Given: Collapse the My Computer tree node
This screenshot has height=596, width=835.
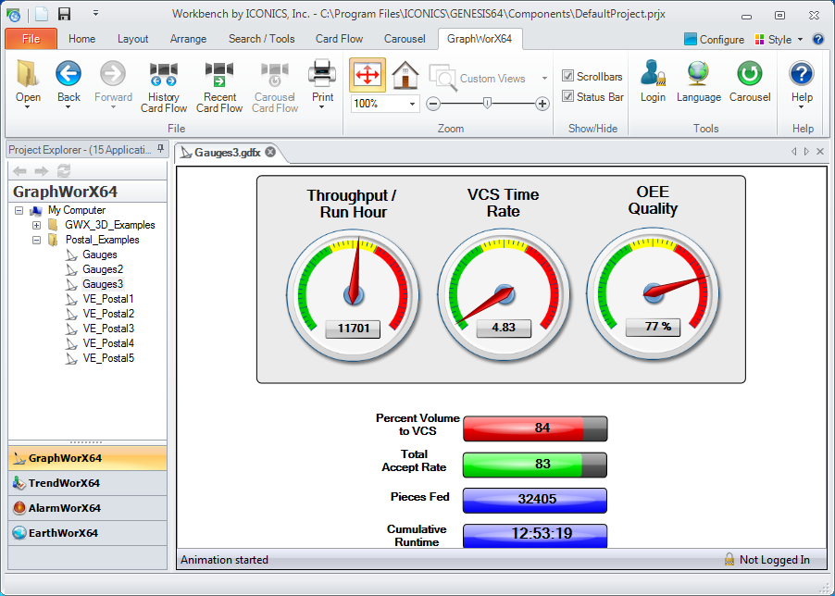Looking at the screenshot, I should click(19, 210).
